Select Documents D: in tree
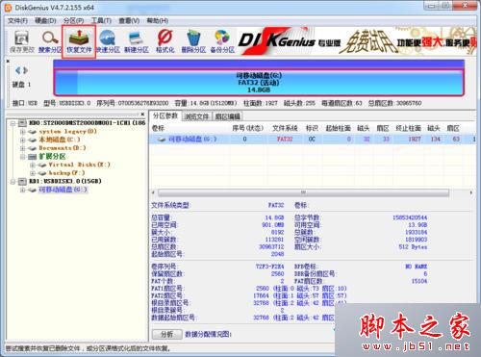This screenshot has width=481, height=357. pyautogui.click(x=63, y=148)
